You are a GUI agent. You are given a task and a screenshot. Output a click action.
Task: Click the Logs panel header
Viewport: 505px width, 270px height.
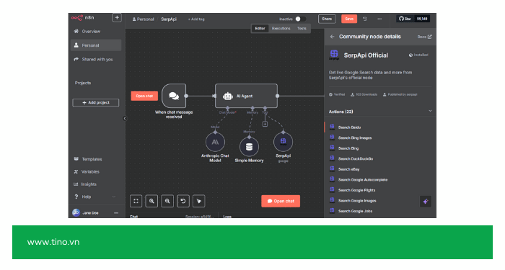coord(227,216)
